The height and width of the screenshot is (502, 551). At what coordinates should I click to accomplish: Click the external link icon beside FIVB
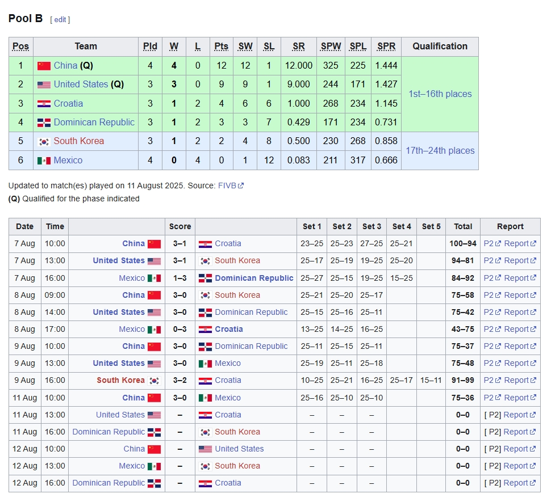(241, 185)
